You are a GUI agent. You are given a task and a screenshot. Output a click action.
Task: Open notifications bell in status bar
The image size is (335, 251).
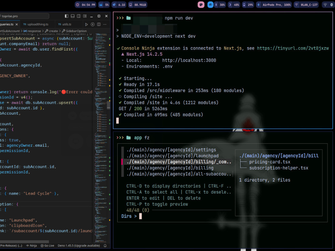coord(105,245)
